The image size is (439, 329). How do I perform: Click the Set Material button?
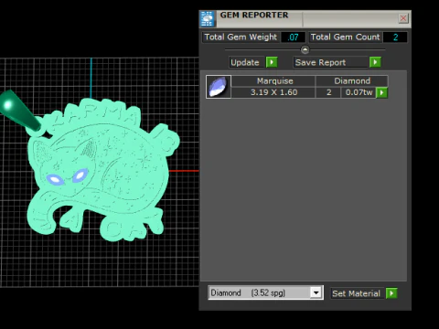(x=357, y=293)
